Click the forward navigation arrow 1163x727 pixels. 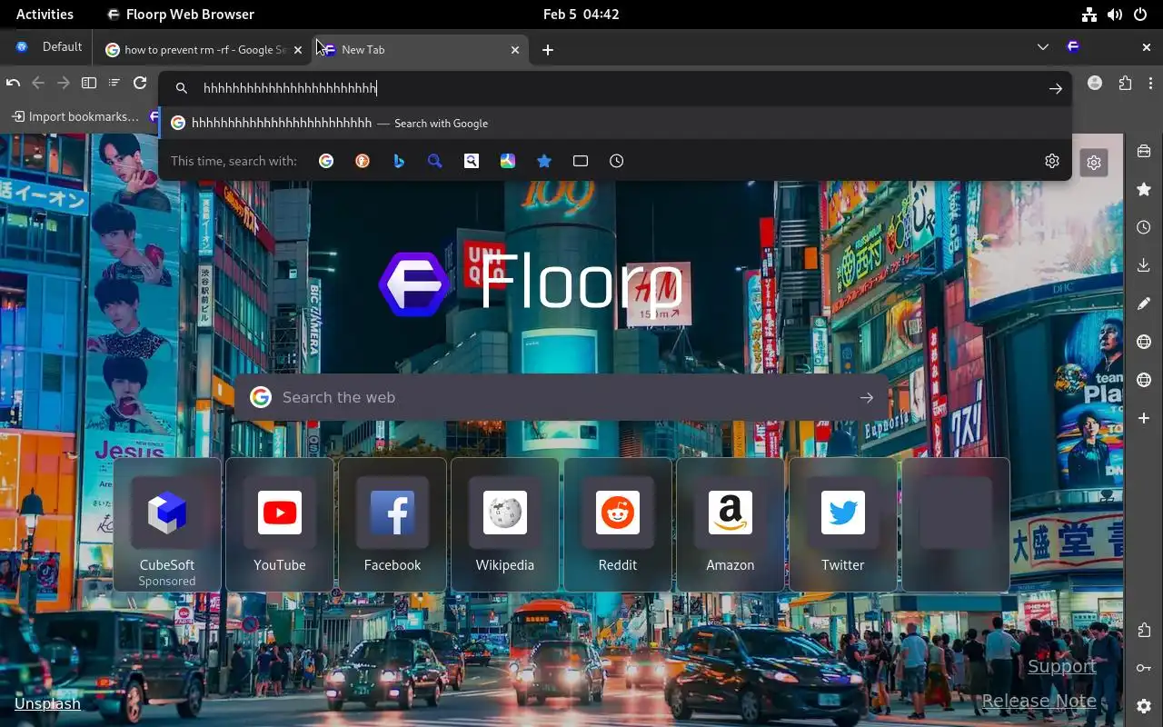64,83
